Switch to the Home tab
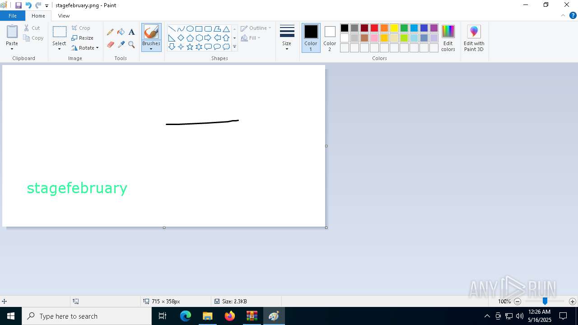This screenshot has width=578, height=325. click(38, 16)
